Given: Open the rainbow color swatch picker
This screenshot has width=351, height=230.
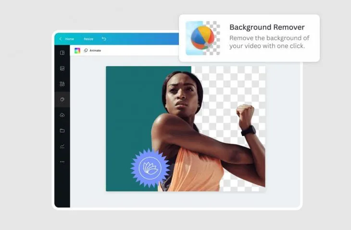Looking at the screenshot, I should [77, 51].
